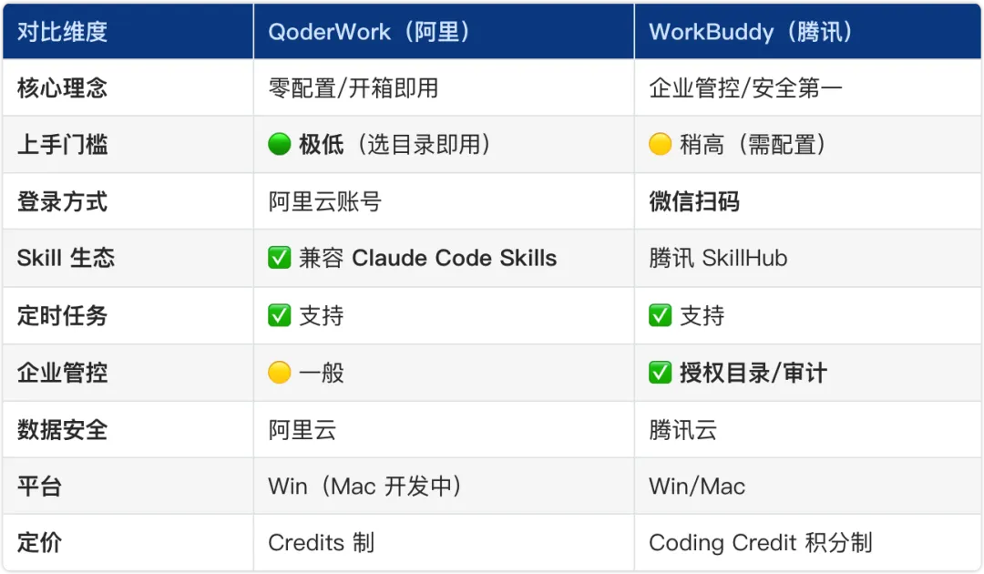Click the 稍高（需配置）text
The image size is (984, 574).
[753, 144]
